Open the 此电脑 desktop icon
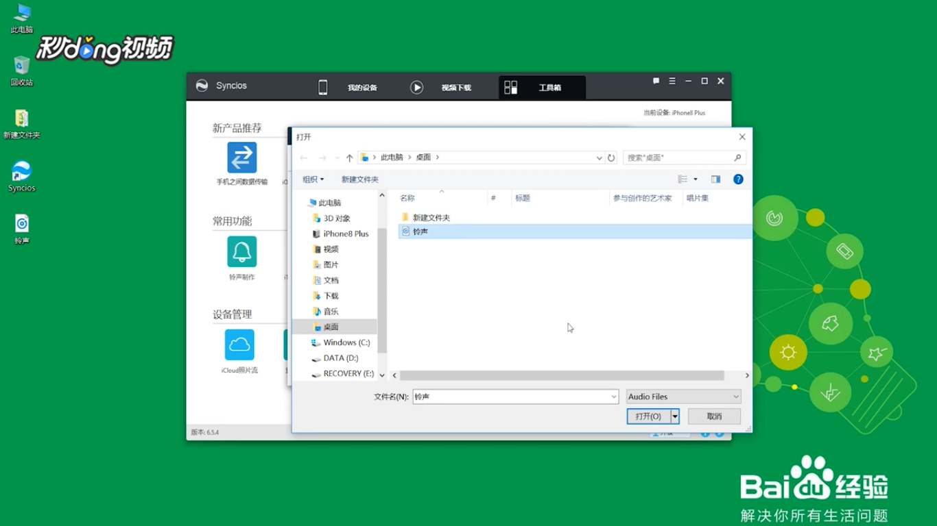Screen dimensions: 937x526 [x=22, y=18]
